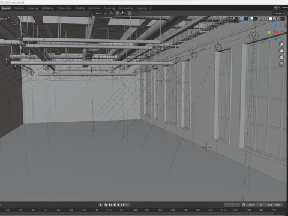This screenshot has height=216, width=288.
Task: Open the gizmo settings dropdown arrow
Action: tap(246, 19)
